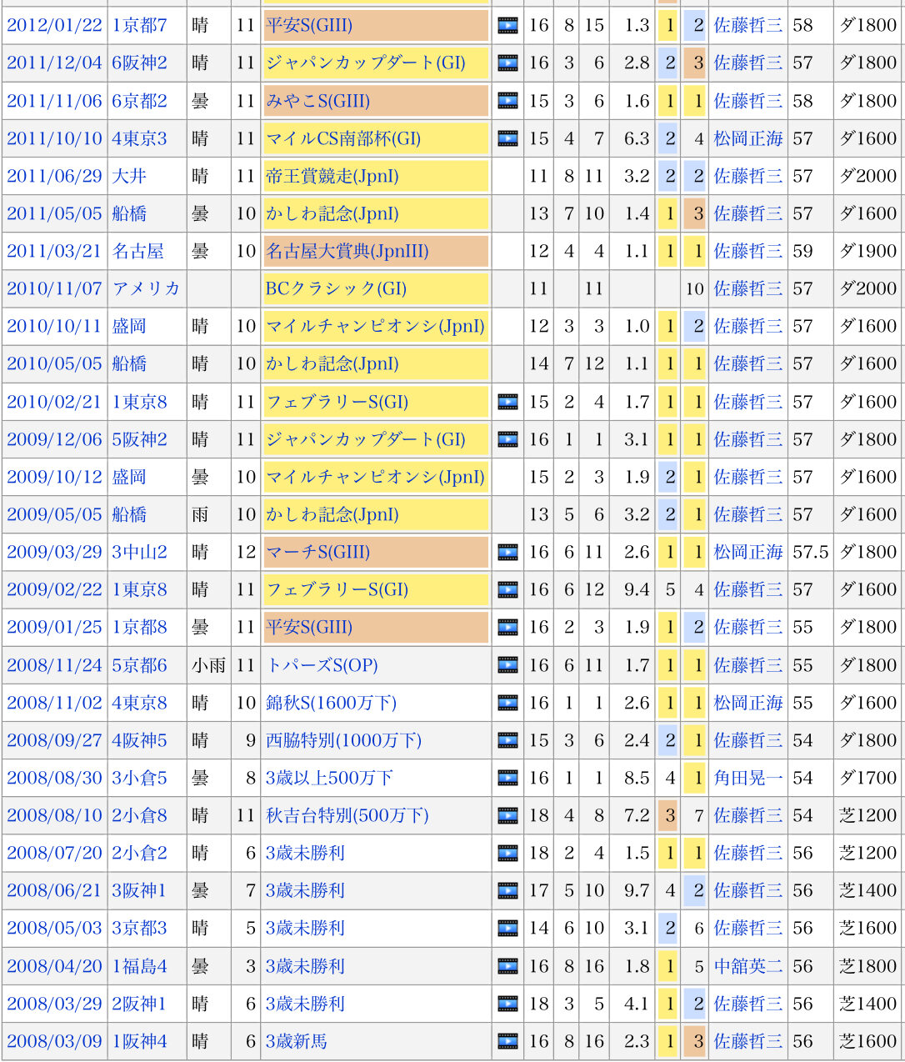Screen dimensions: 905x1062
Task: Open 2010/10/11 マイルチャンピオンシ(JpnI) race link
Action: [375, 326]
